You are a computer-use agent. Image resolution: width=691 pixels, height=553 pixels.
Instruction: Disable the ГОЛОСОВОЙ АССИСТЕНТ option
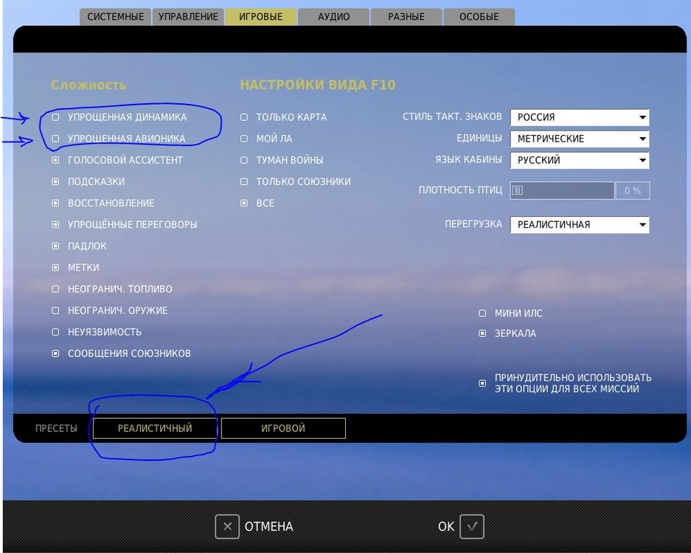(55, 160)
